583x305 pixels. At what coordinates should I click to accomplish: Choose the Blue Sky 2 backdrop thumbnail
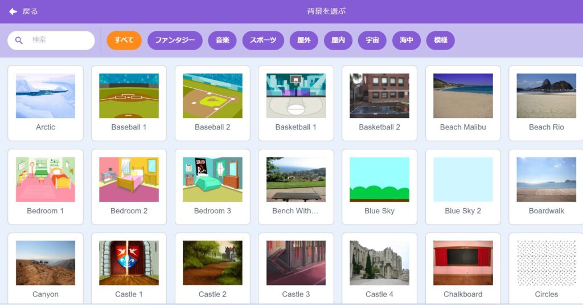coord(463,180)
